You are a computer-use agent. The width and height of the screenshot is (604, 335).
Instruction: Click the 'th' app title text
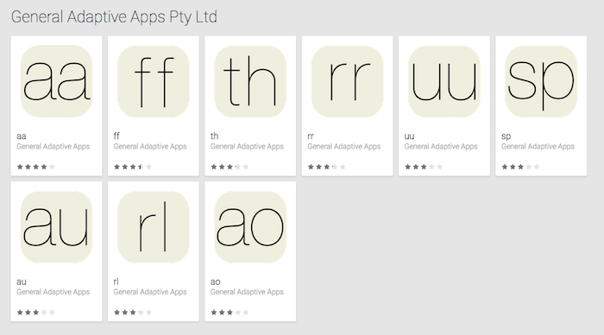tap(215, 136)
